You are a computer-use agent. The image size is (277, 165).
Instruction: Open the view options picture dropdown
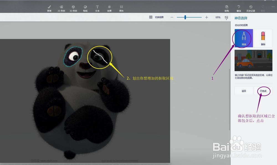pos(227,18)
